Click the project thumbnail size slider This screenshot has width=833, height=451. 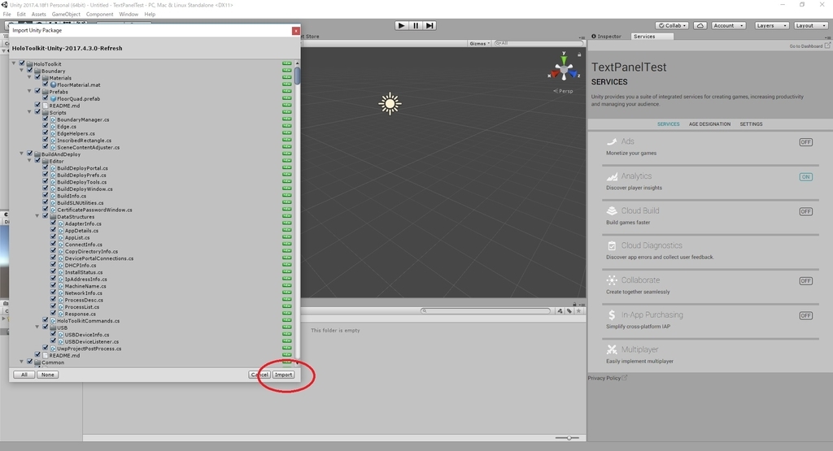click(568, 438)
